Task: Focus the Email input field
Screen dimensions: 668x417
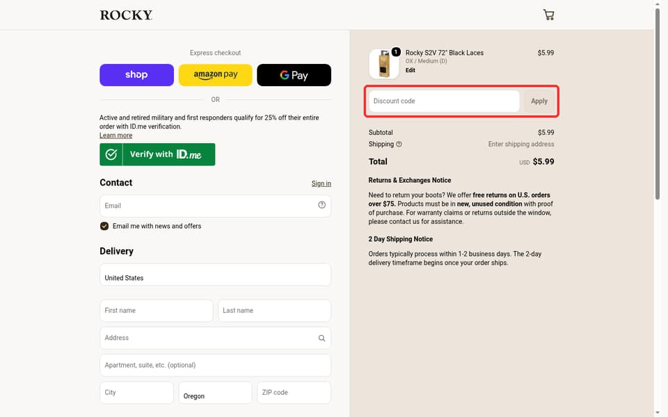Action: (215, 206)
